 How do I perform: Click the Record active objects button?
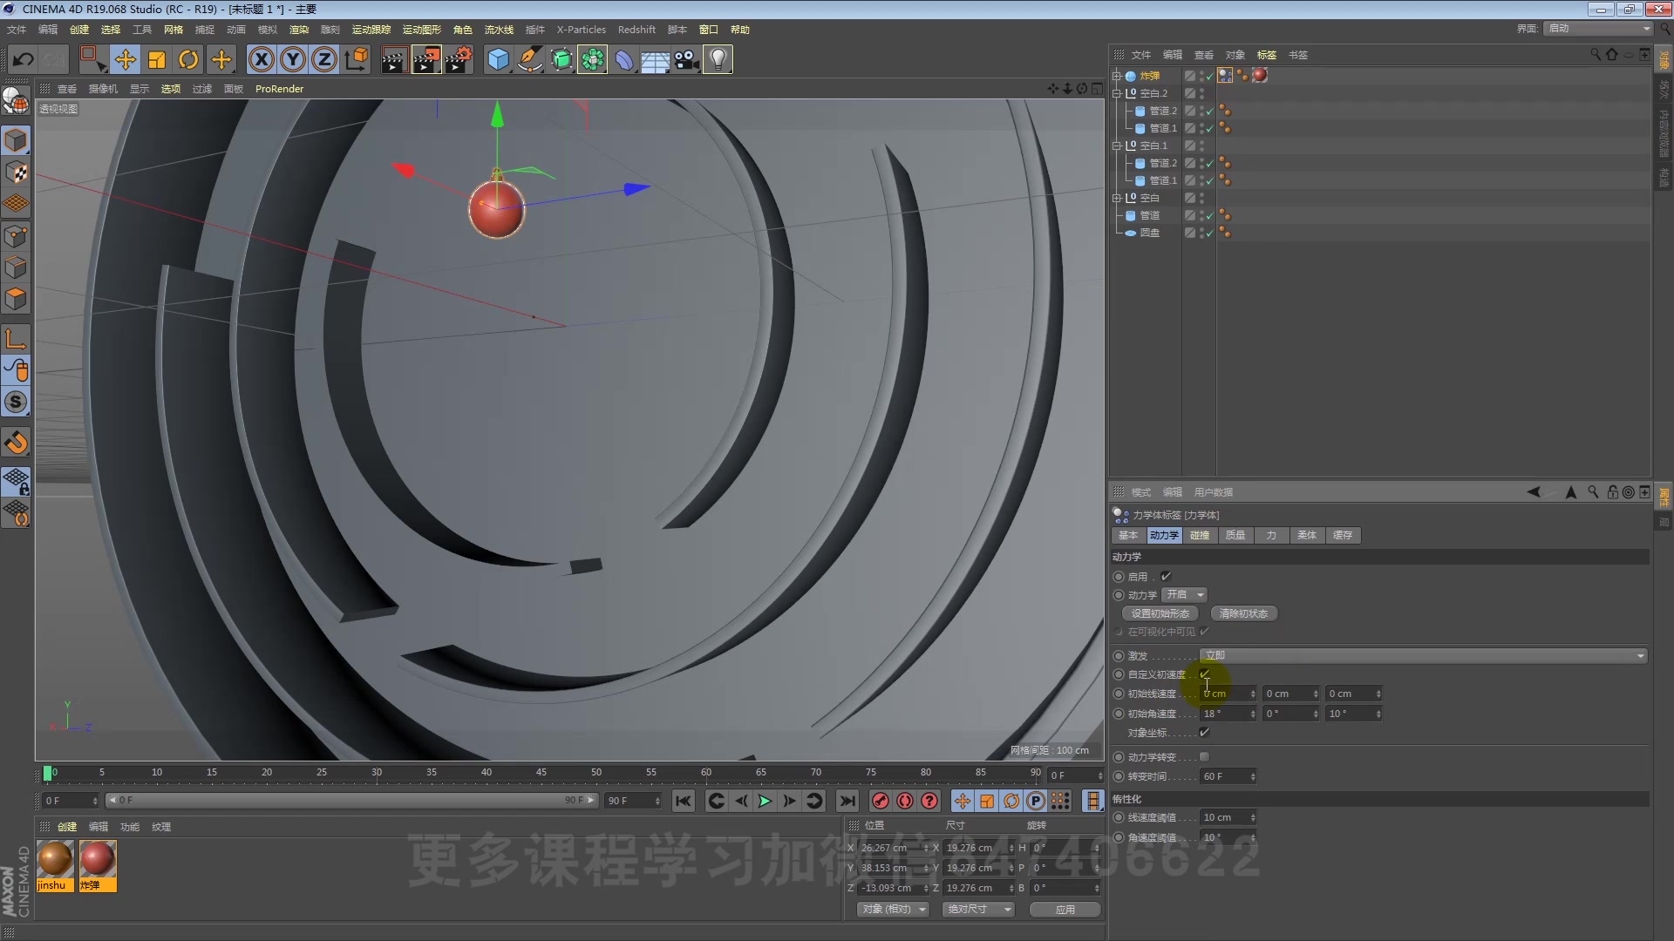click(881, 801)
